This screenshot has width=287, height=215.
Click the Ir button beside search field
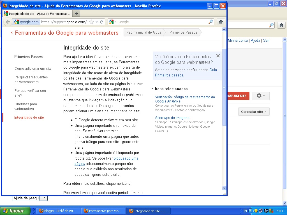click(x=43, y=198)
